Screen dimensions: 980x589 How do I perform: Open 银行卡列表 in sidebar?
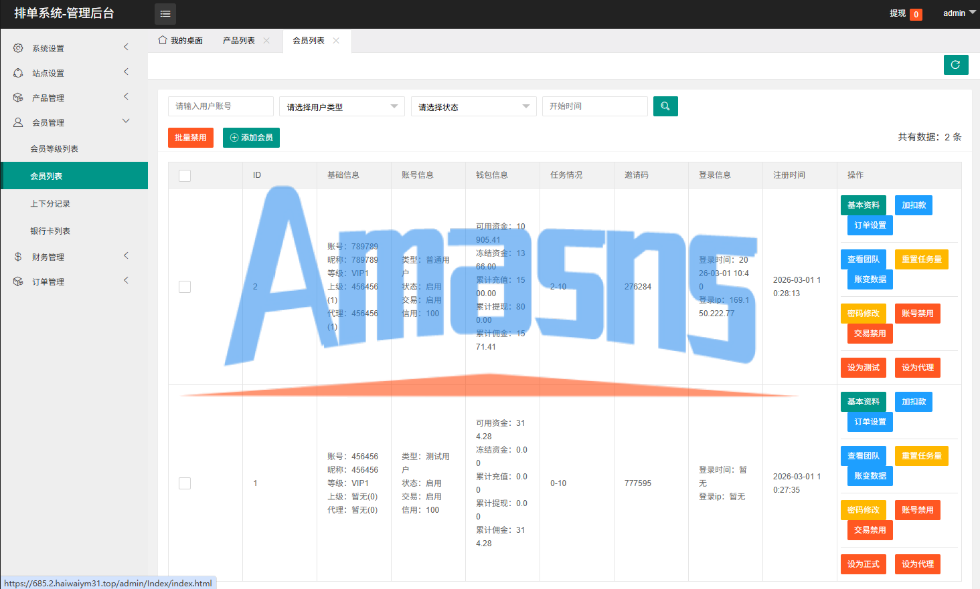pyautogui.click(x=74, y=231)
